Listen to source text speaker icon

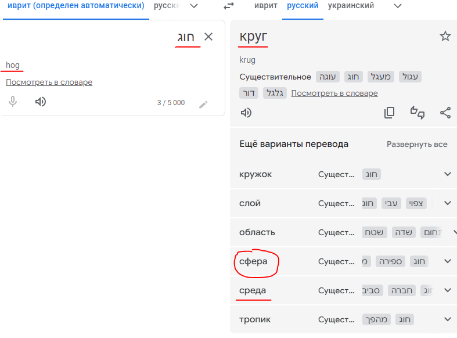[41, 102]
